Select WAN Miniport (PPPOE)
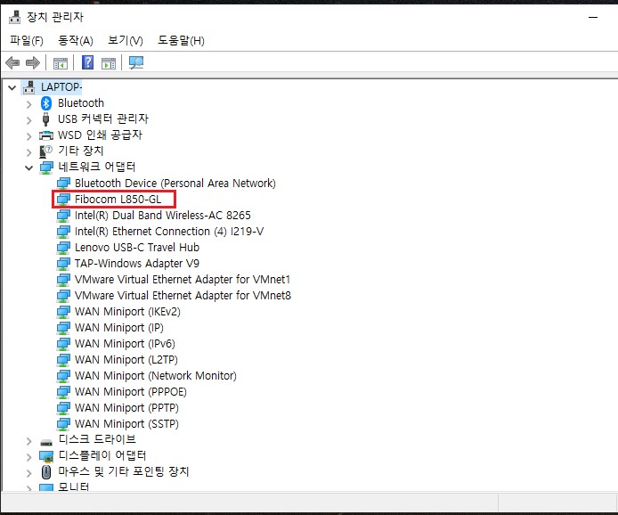Screen dimensions: 618x515 pos(131,392)
